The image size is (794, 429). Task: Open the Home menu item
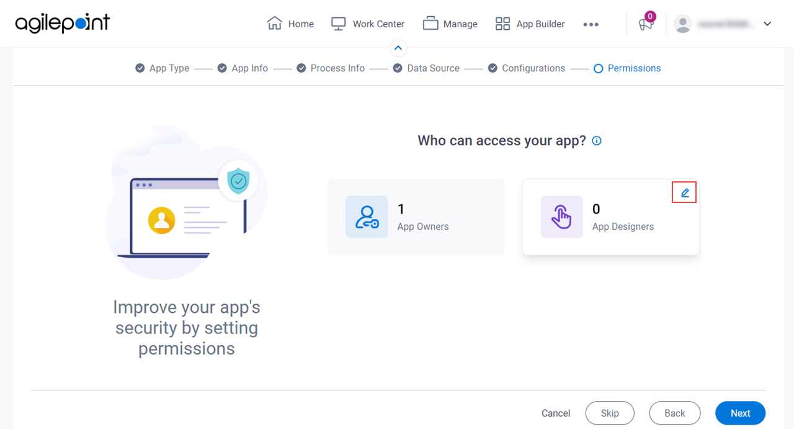[290, 24]
